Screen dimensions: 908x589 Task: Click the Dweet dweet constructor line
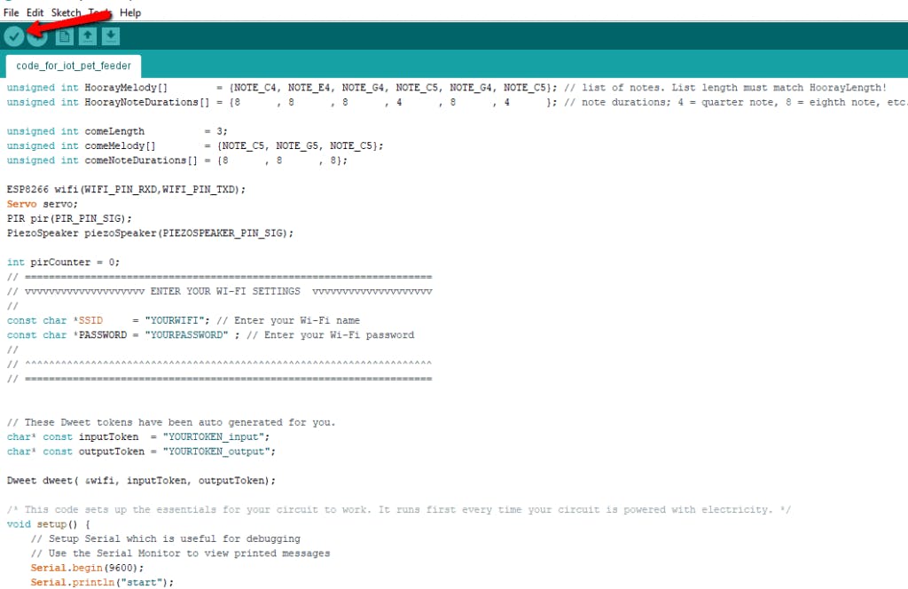pyautogui.click(x=141, y=481)
